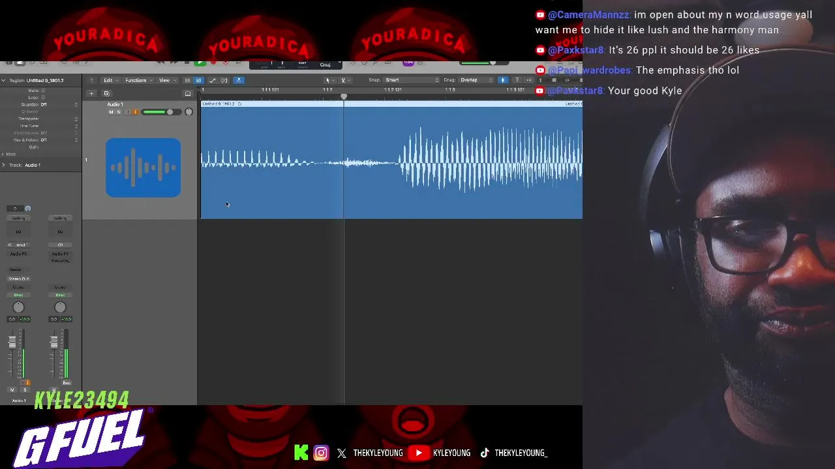This screenshot has height=469, width=835.
Task: Click the red Record button in the transport
Action: (213, 63)
